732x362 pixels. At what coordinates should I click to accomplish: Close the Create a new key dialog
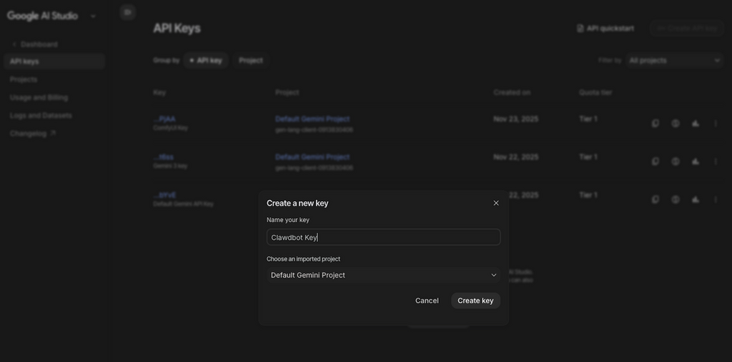(x=496, y=203)
